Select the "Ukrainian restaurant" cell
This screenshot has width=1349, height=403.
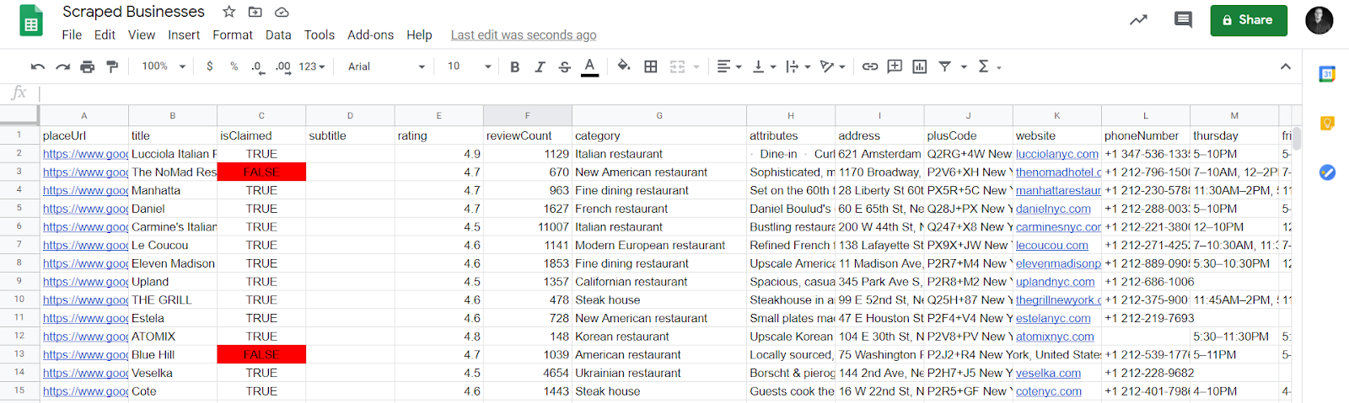click(x=659, y=373)
